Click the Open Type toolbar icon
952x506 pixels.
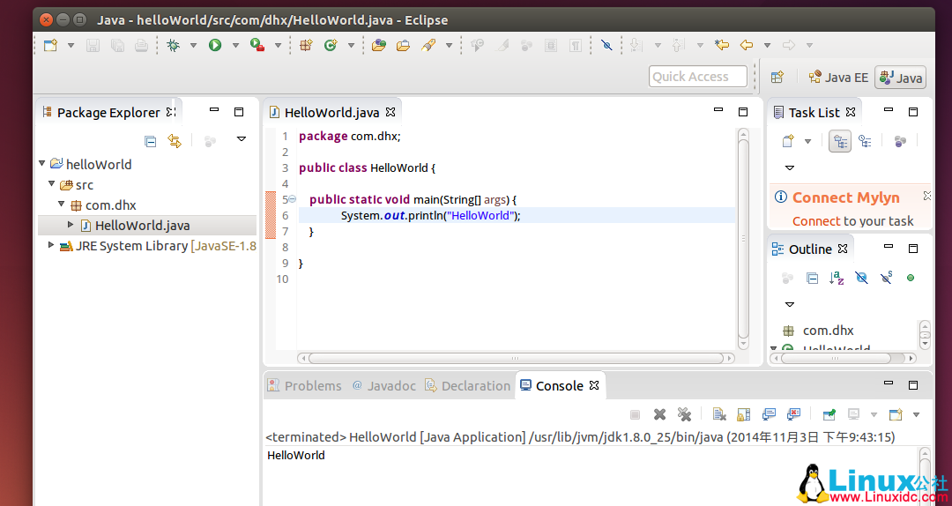click(379, 45)
